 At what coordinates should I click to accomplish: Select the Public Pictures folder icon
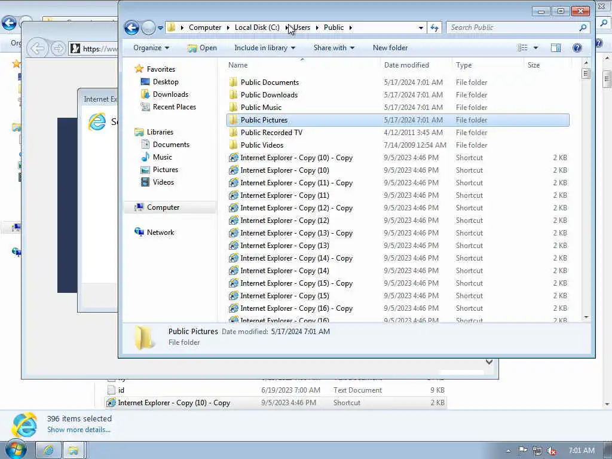234,120
